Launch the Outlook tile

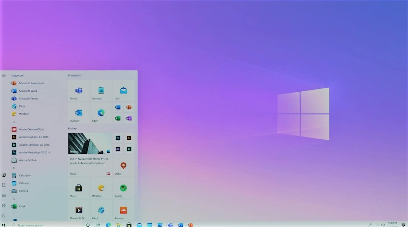pyautogui.click(x=78, y=113)
